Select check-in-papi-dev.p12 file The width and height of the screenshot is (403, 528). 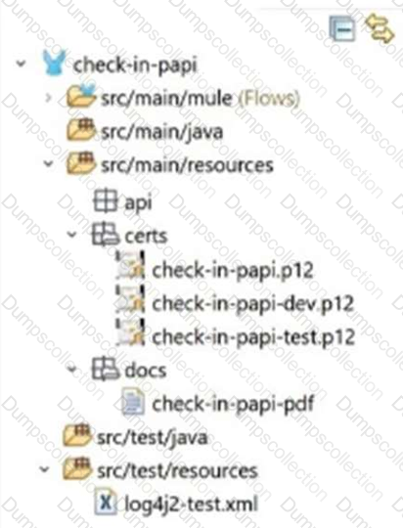point(252,303)
